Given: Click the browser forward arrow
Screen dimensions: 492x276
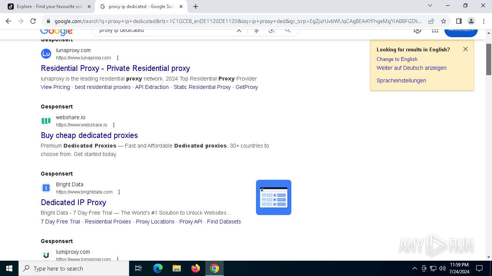Looking at the screenshot, I should (x=21, y=21).
